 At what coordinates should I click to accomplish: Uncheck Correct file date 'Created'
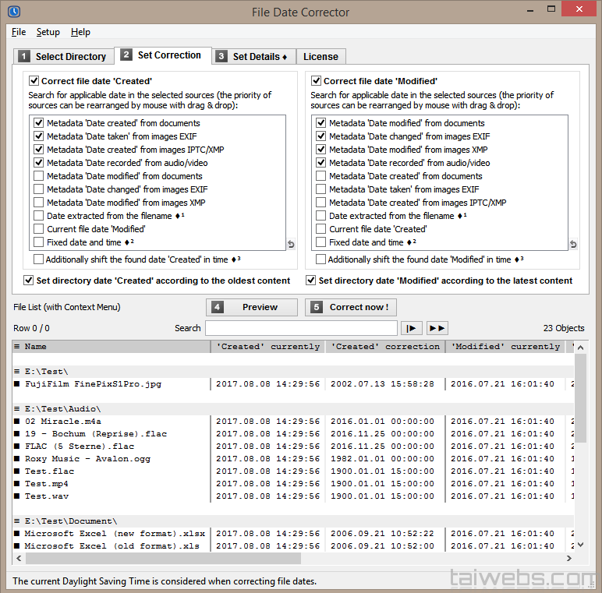tap(34, 80)
